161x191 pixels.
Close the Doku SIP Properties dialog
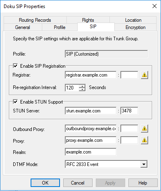155,6
